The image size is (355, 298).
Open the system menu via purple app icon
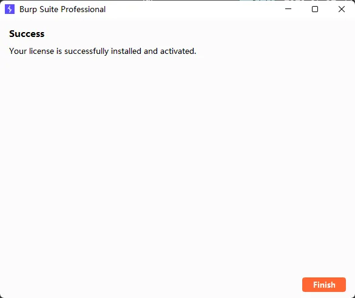point(10,9)
